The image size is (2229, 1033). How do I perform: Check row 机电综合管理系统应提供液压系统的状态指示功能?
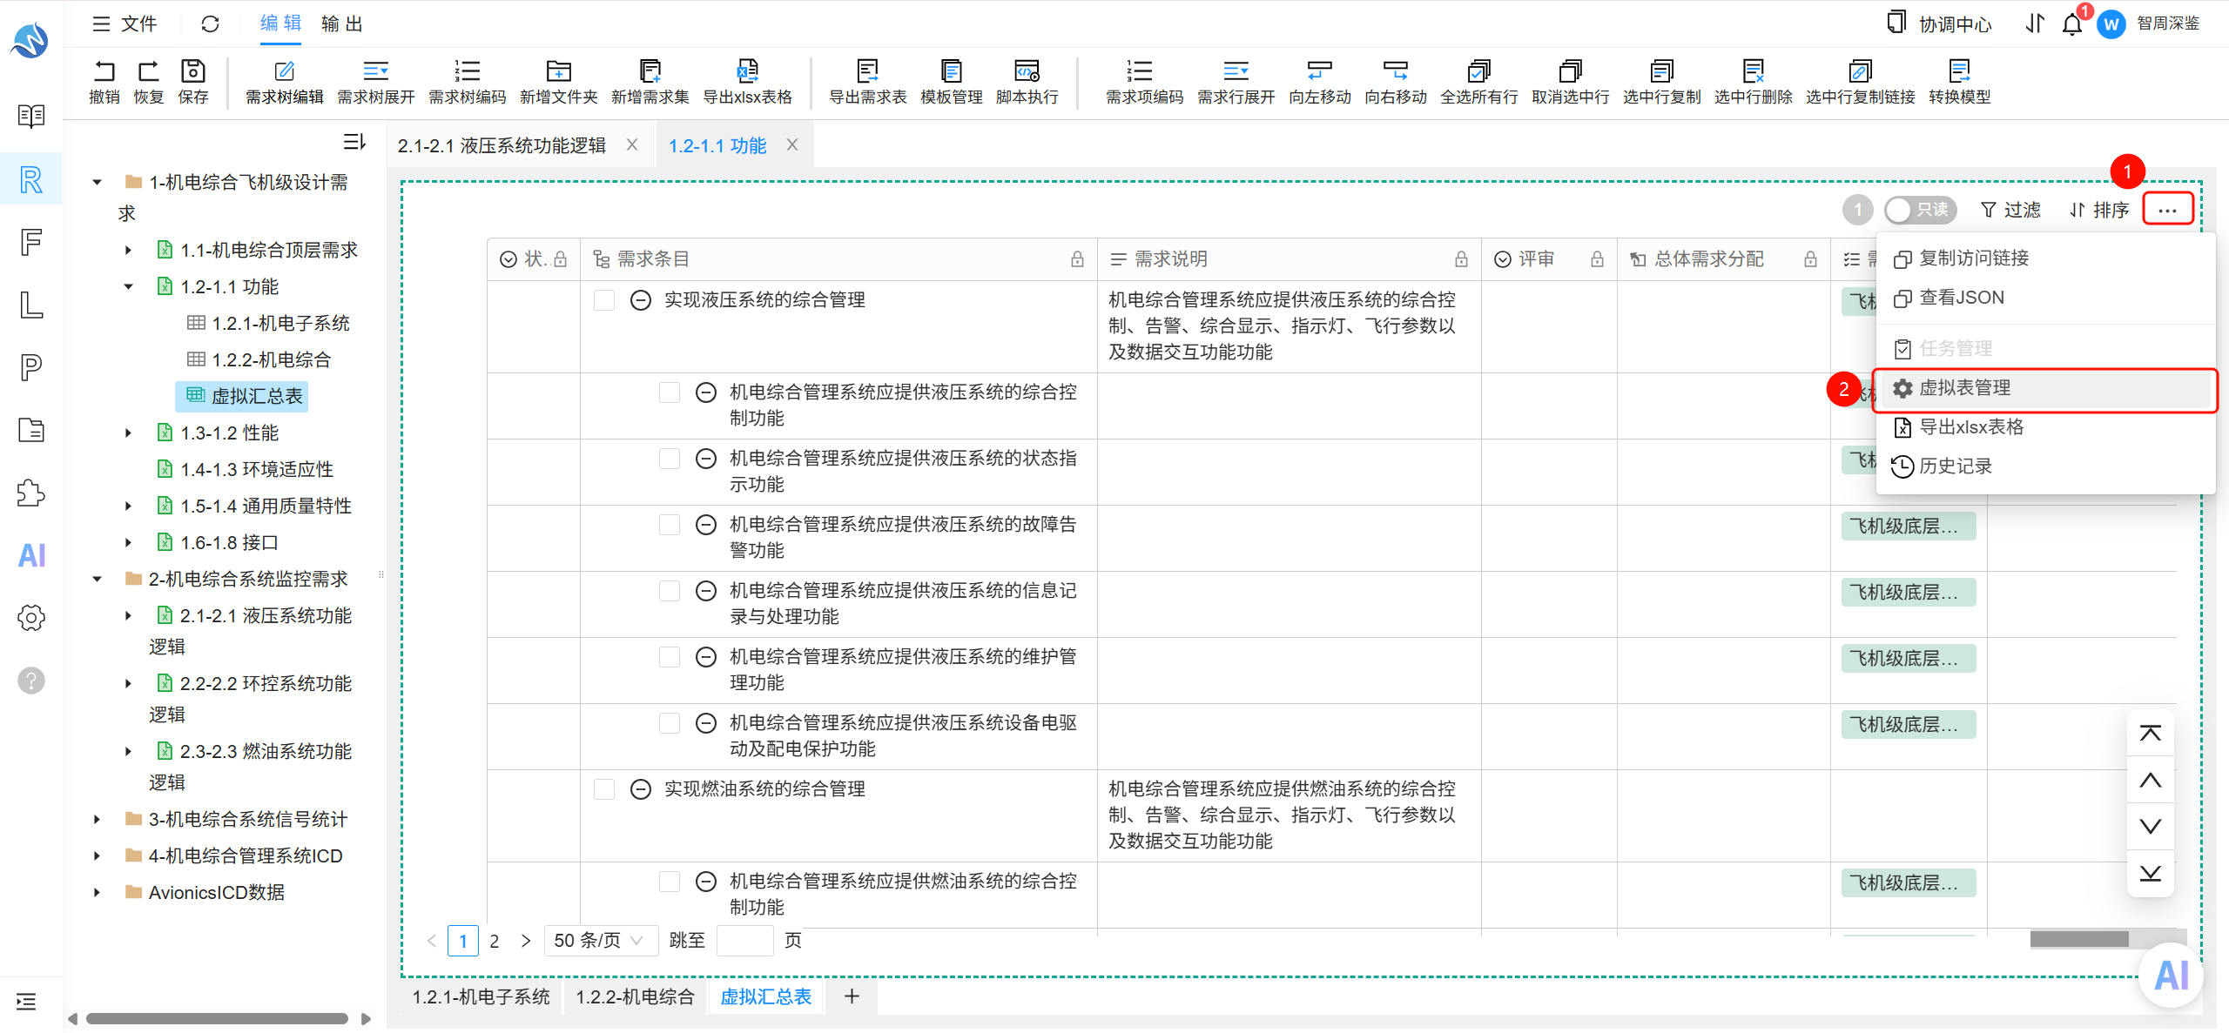[669, 459]
